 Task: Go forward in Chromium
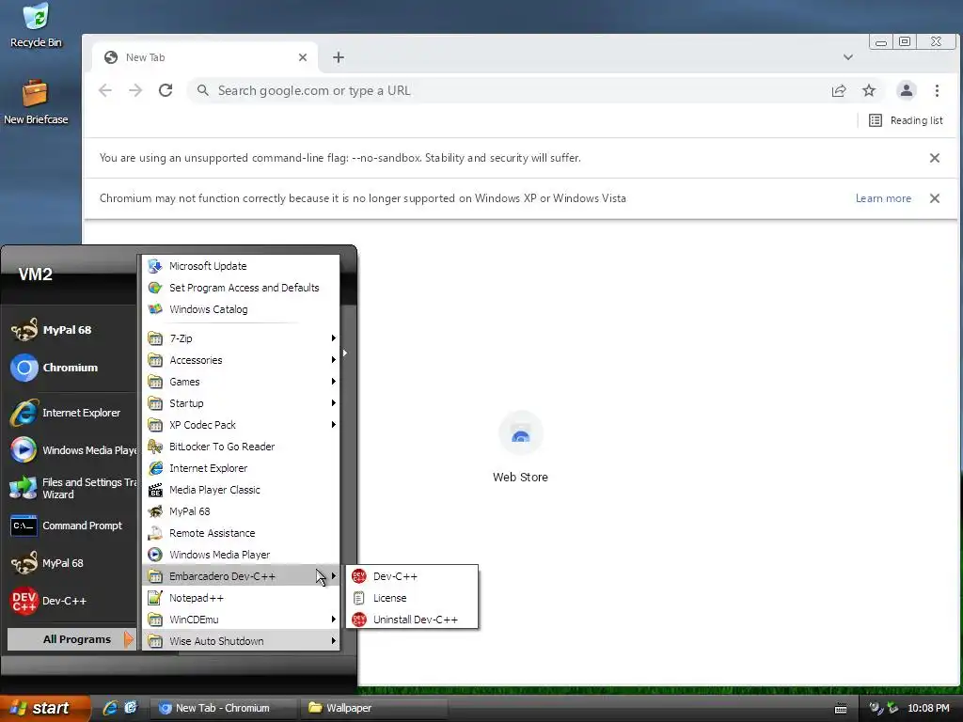[135, 90]
